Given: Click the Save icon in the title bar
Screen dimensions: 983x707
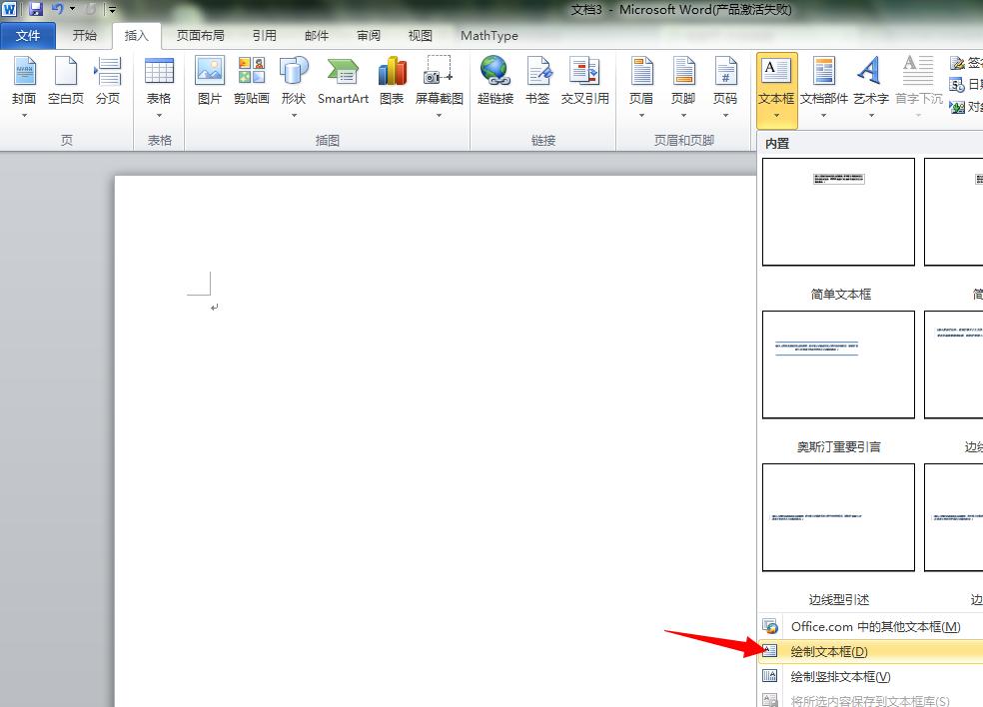Looking at the screenshot, I should pos(36,9).
